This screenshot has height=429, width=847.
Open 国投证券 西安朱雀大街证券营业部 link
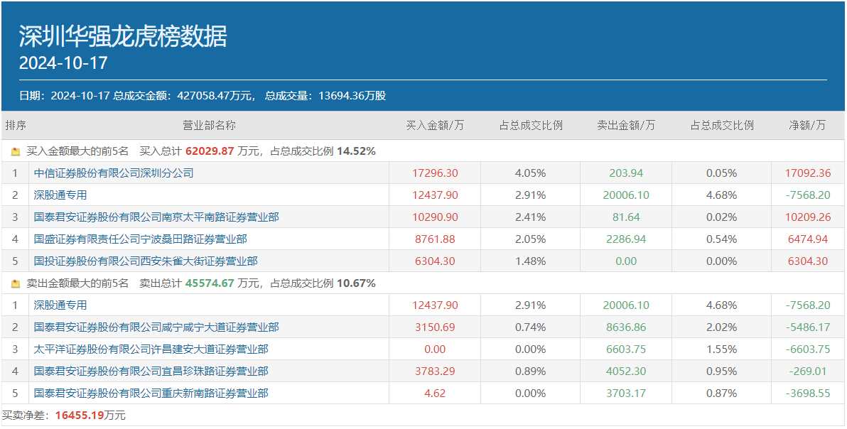coord(146,261)
